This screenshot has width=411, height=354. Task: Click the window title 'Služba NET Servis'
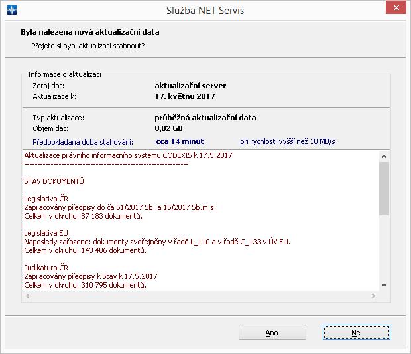[205, 11]
